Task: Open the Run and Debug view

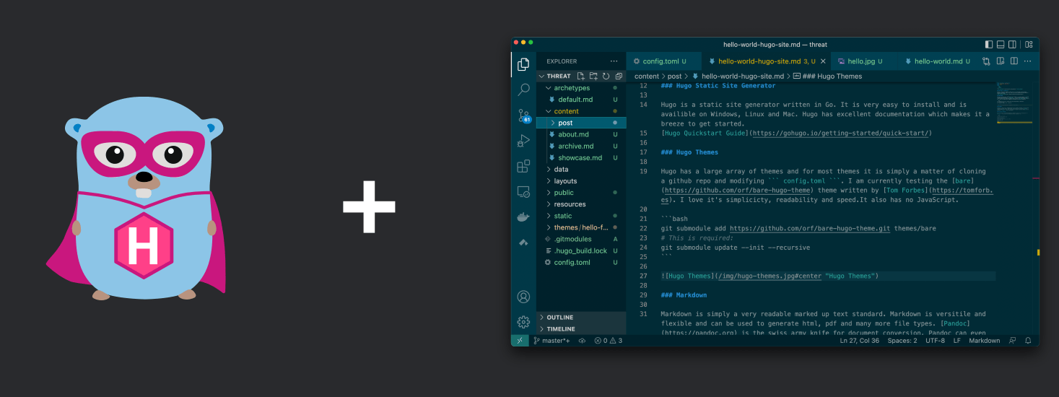Action: (x=523, y=141)
